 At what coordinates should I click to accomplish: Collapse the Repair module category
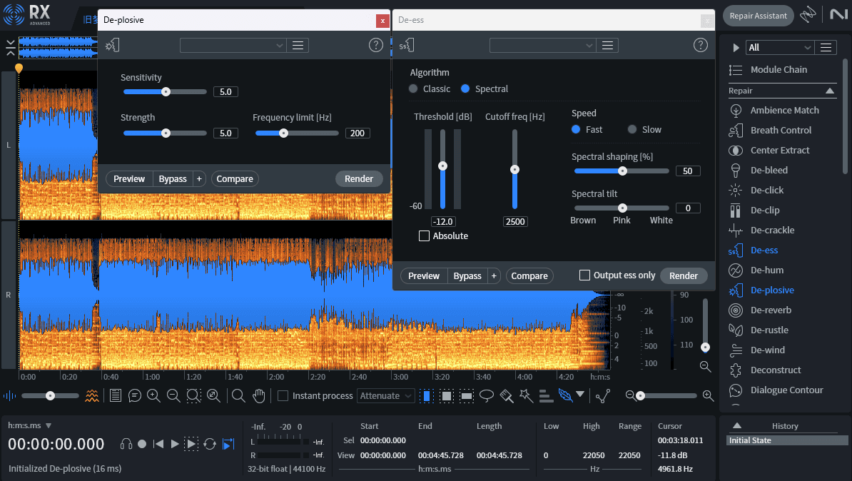pos(830,91)
